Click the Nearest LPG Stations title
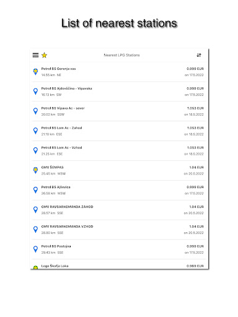 (x=121, y=55)
